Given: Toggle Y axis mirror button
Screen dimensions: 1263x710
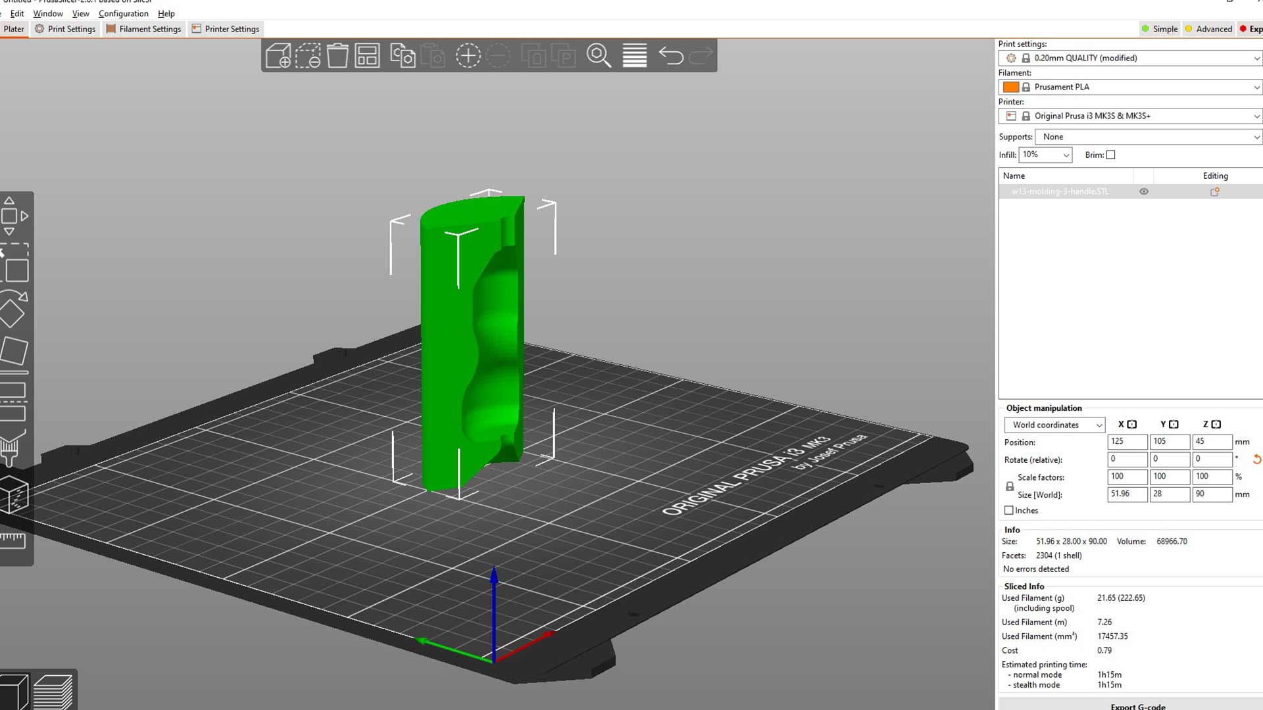Looking at the screenshot, I should [1174, 425].
